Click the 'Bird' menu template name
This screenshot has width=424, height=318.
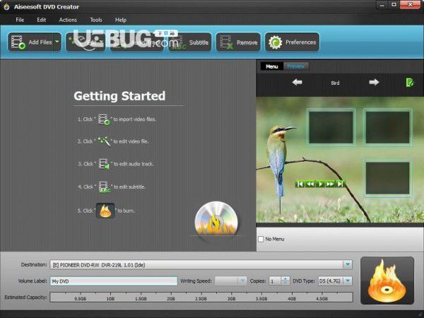tap(335, 83)
